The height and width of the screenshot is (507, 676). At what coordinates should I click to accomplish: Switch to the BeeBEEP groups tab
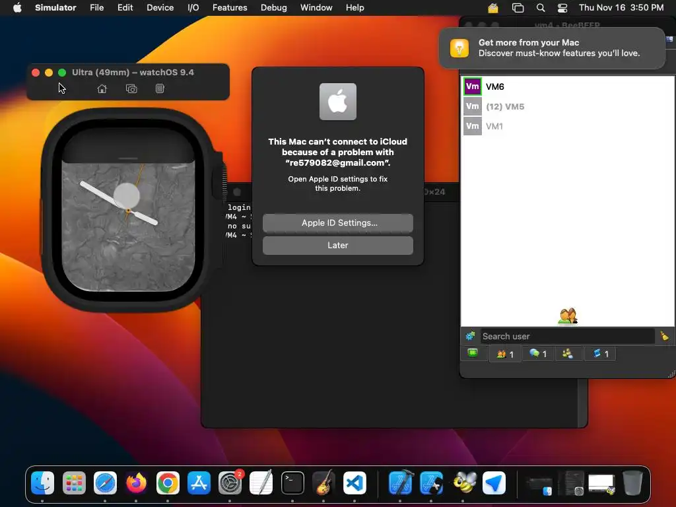point(568,354)
